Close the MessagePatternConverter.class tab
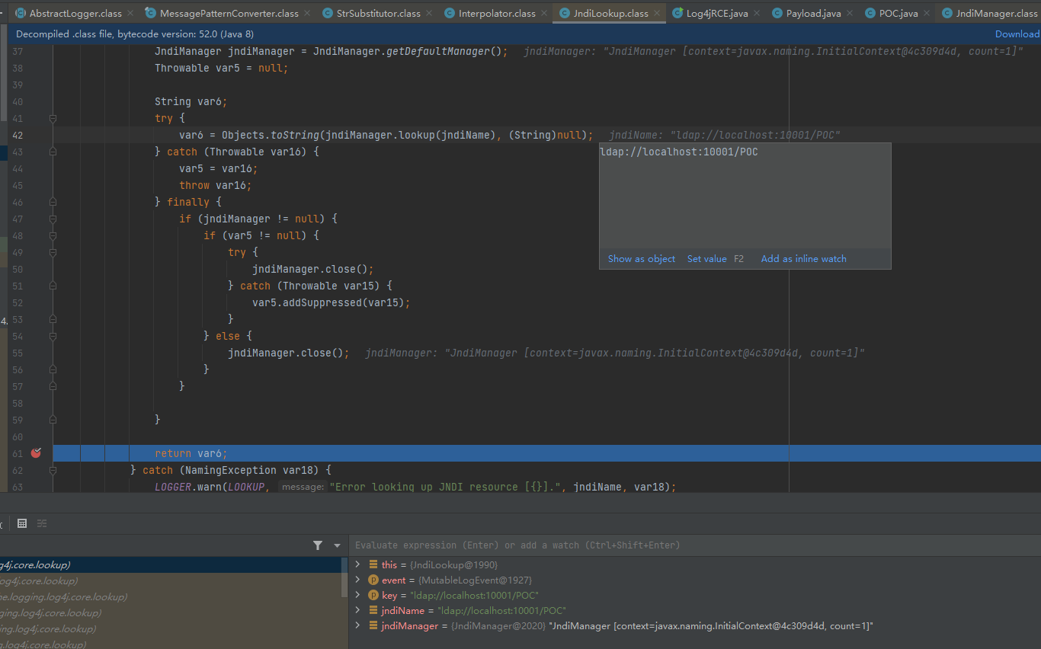Screen dimensions: 1041x649 click(306, 14)
